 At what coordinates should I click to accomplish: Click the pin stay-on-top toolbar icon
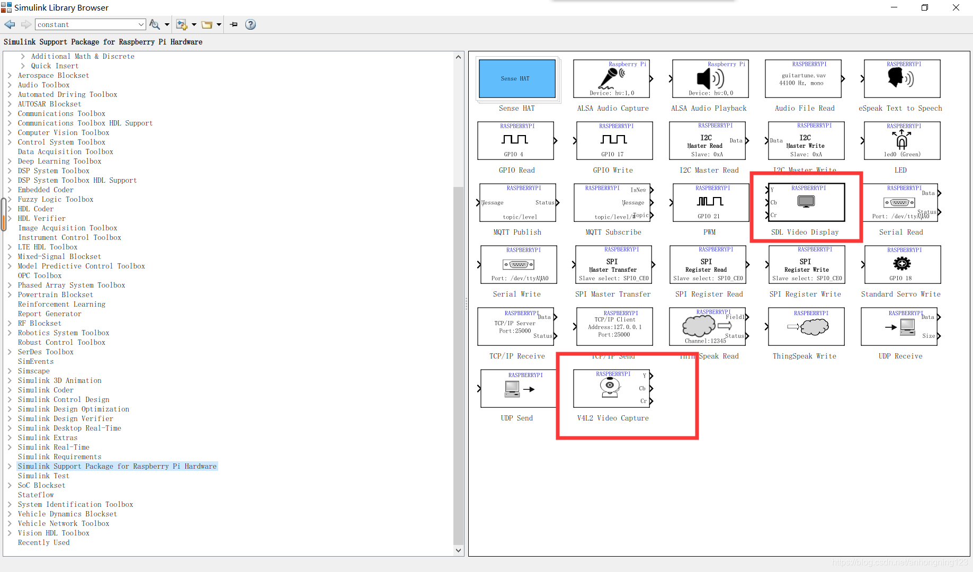pyautogui.click(x=234, y=24)
